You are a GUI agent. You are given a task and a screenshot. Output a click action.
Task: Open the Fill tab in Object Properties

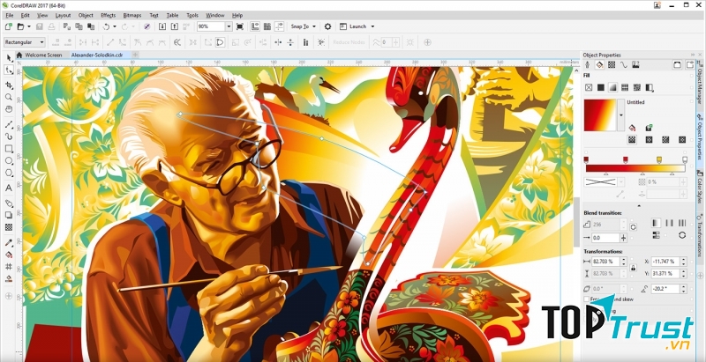coord(599,64)
